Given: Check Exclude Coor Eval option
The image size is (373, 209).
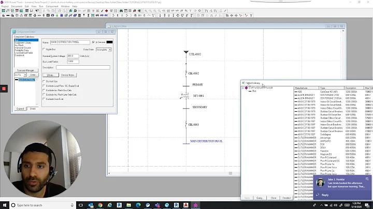Looking at the screenshot, I should [x=44, y=99].
